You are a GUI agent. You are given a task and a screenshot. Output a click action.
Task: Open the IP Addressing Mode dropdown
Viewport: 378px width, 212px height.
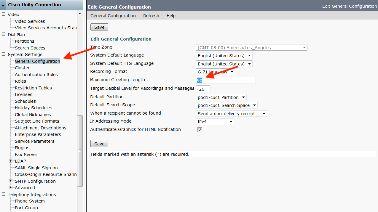click(215, 121)
